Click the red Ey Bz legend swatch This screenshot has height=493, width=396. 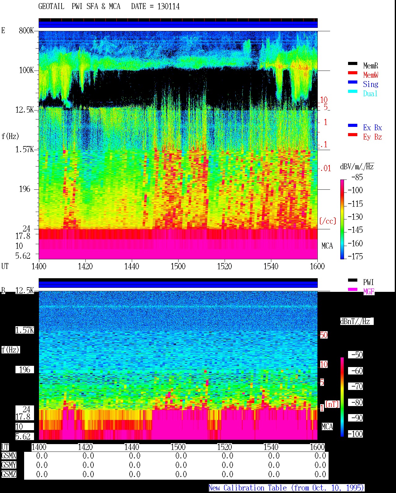(353, 135)
